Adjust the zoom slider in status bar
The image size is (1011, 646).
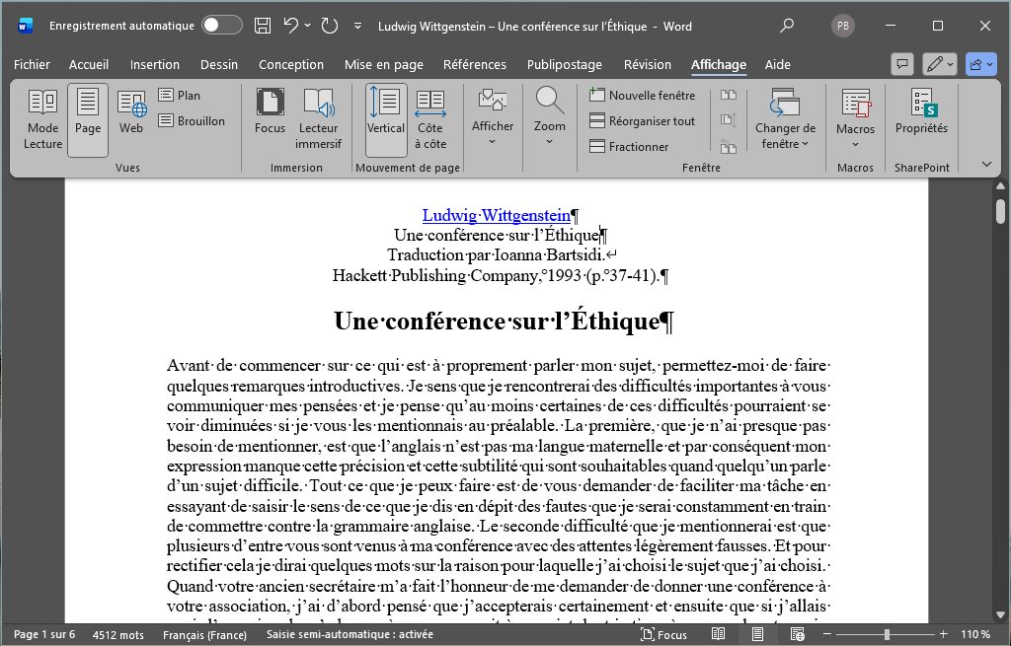887,635
